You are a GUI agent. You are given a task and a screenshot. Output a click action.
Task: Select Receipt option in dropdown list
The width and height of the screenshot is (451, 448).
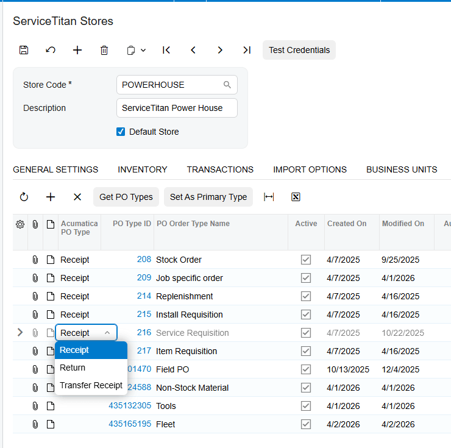tap(91, 350)
